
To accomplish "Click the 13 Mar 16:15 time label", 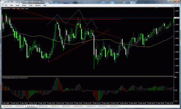I will pyautogui.click(x=96, y=104).
